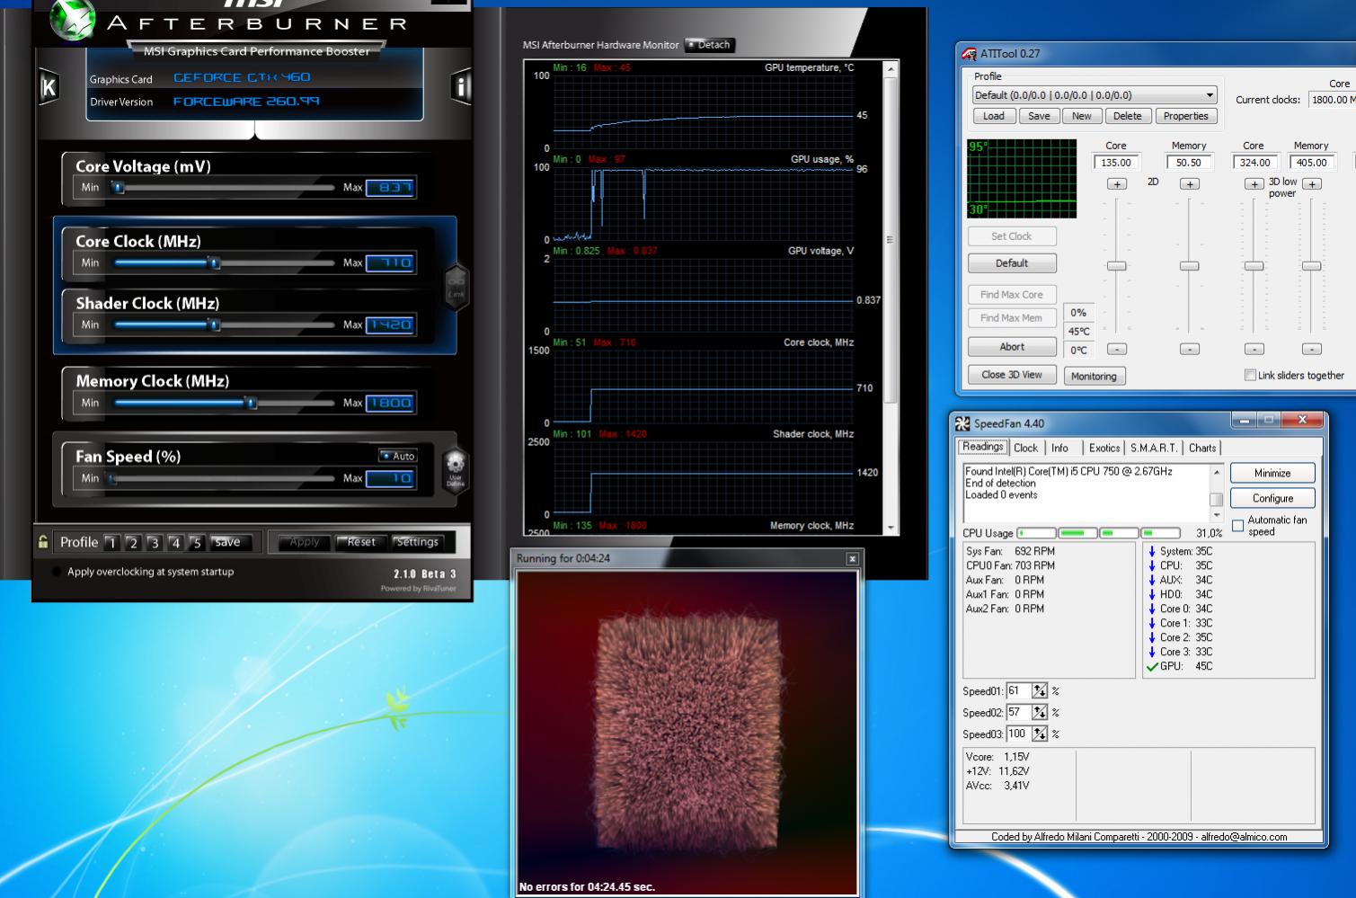Delete the ATITool profile
The width and height of the screenshot is (1356, 898).
pos(1127,116)
